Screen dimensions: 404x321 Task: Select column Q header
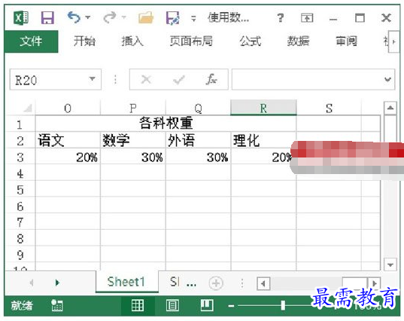pos(198,108)
